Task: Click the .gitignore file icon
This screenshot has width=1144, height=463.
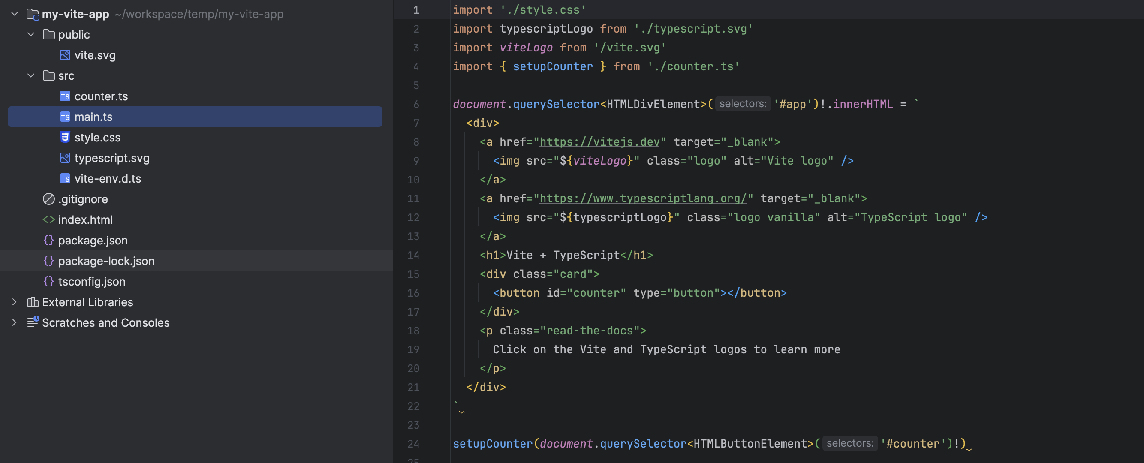Action: 48,199
